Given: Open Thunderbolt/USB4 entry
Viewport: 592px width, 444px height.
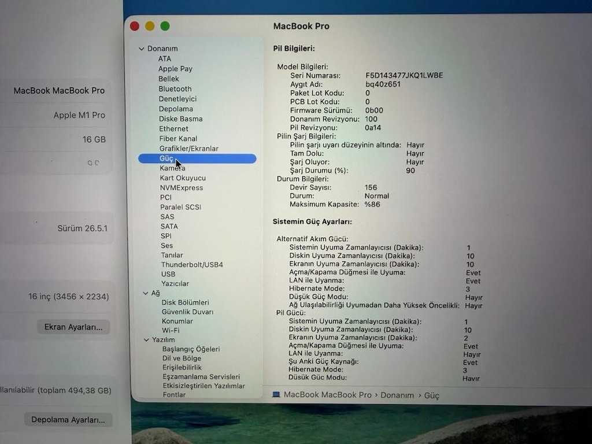Looking at the screenshot, I should pyautogui.click(x=192, y=265).
